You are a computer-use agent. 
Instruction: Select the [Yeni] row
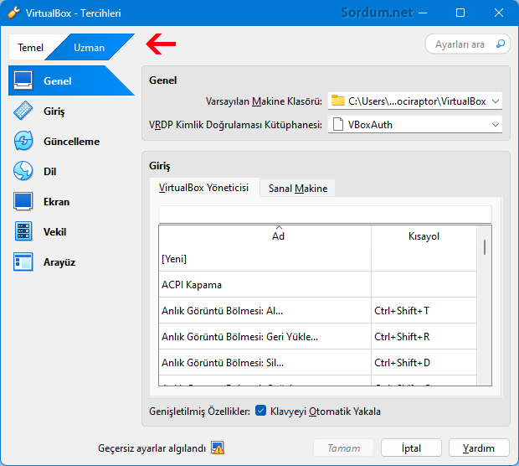point(318,258)
